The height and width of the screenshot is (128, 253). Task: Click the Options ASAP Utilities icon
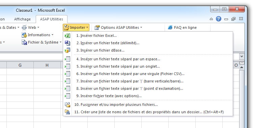pos(97,27)
